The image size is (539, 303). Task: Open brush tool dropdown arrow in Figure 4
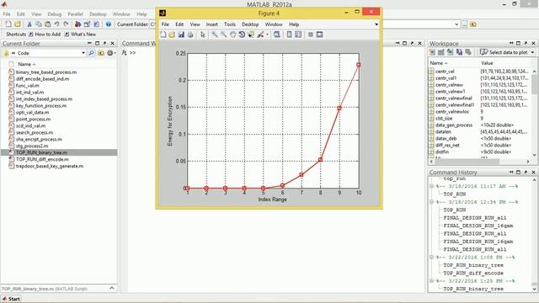pos(267,35)
